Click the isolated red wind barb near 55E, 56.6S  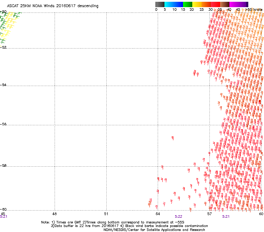click(x=173, y=138)
